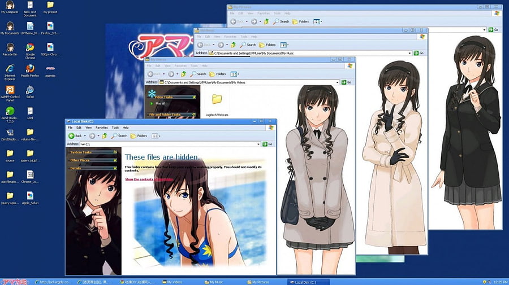The image size is (509, 285).
Task: Open the My Computer desktop icon
Action: 10,7
